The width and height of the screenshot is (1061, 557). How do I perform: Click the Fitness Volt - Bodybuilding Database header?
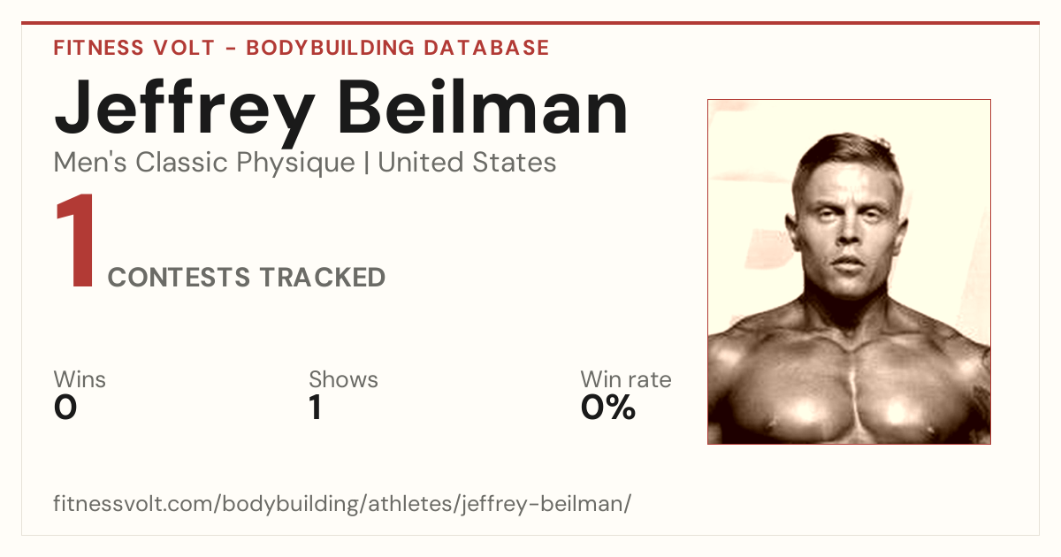click(302, 48)
